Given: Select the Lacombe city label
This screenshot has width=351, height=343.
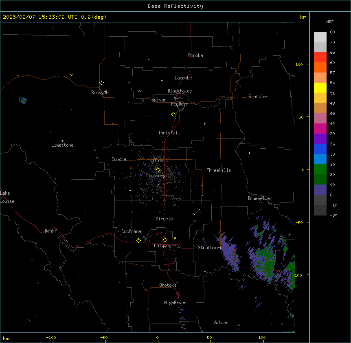Looking at the screenshot, I should point(183,78).
